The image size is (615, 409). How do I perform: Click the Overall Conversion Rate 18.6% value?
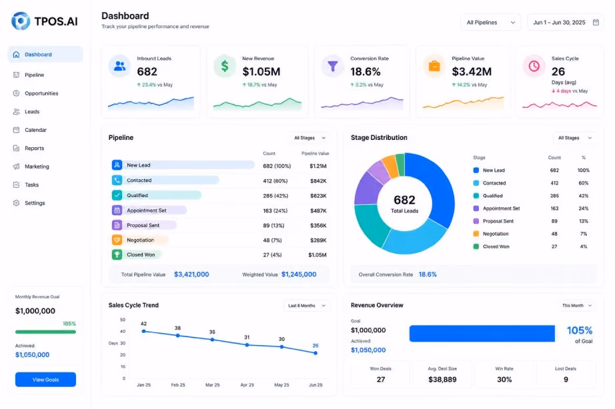(x=428, y=274)
